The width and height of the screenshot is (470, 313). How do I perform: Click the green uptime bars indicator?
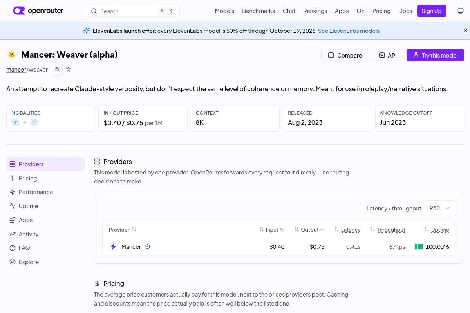pos(419,246)
